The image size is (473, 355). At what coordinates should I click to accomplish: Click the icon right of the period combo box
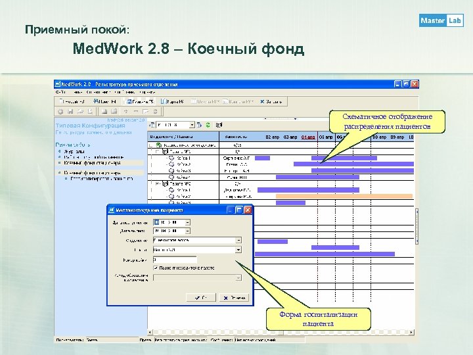pos(199,125)
